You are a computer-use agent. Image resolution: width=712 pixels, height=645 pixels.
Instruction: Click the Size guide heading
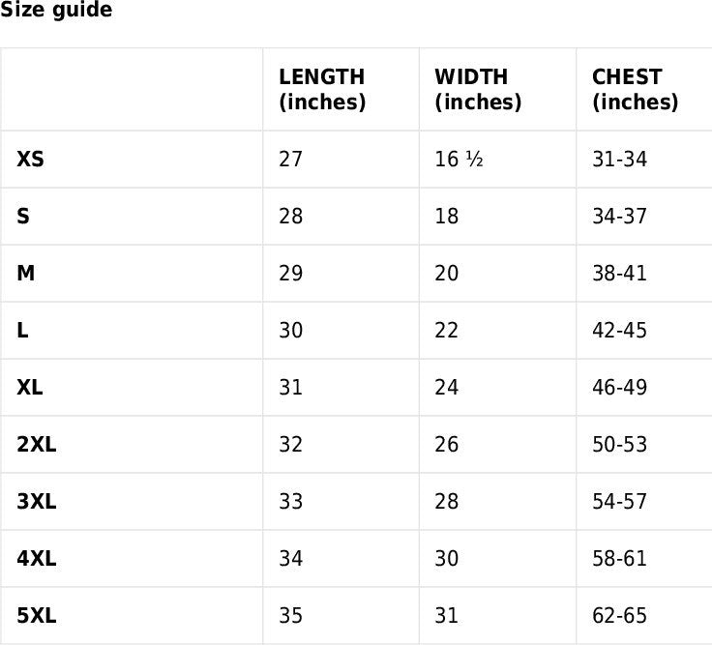[x=56, y=11]
